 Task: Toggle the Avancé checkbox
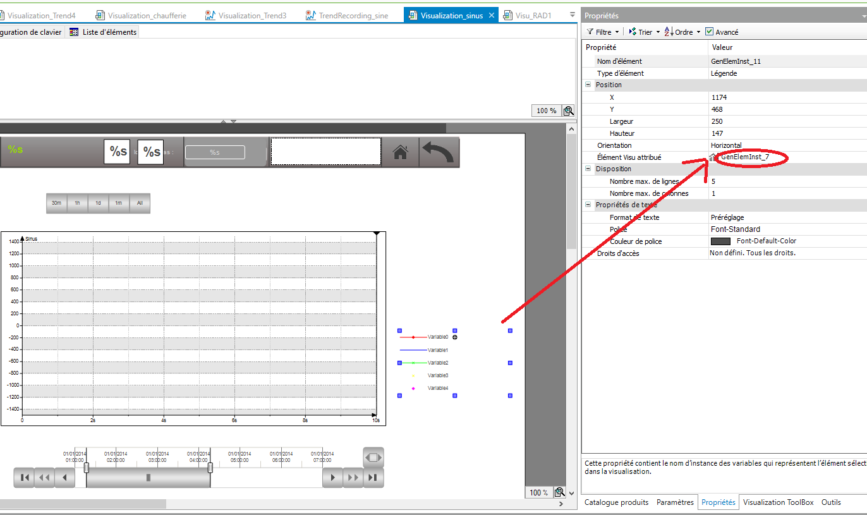[710, 32]
